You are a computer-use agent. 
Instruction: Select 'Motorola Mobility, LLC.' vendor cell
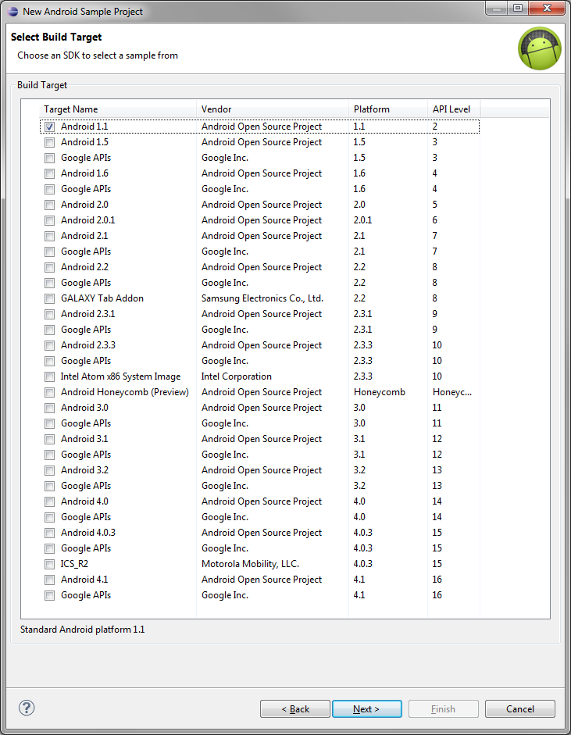click(250, 564)
